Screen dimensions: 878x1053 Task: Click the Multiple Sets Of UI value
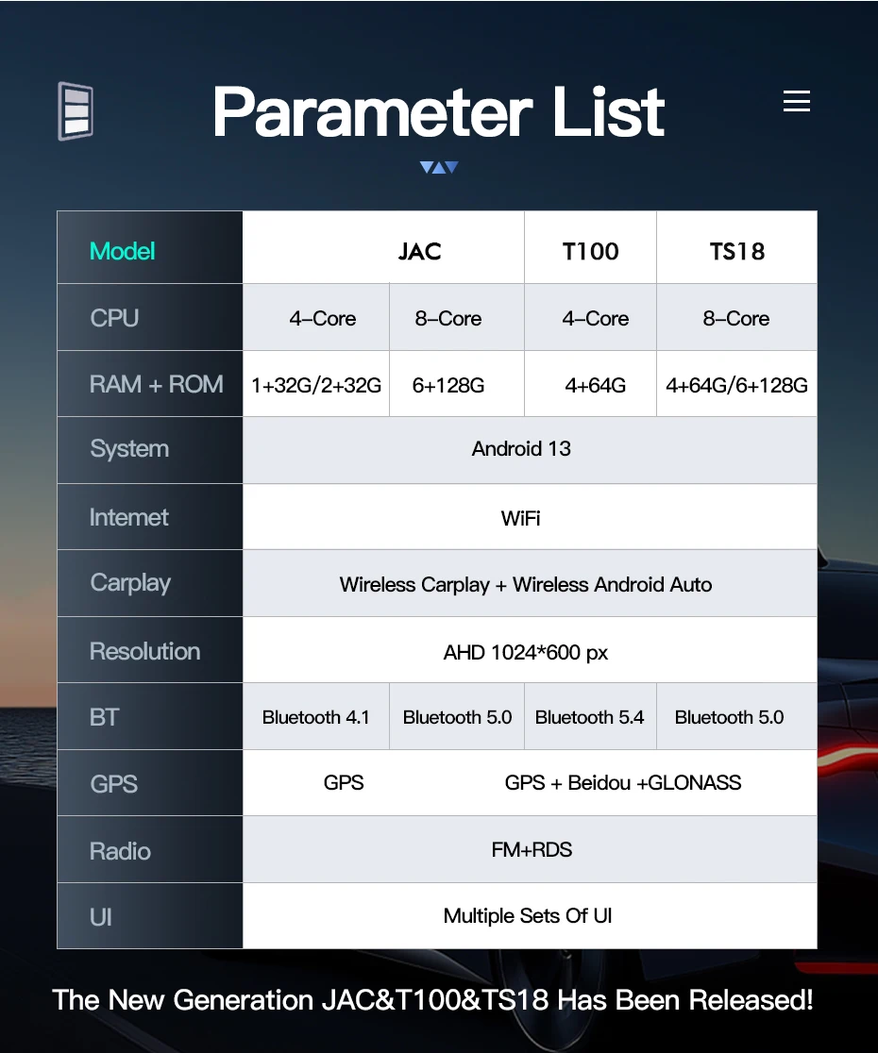(x=528, y=916)
